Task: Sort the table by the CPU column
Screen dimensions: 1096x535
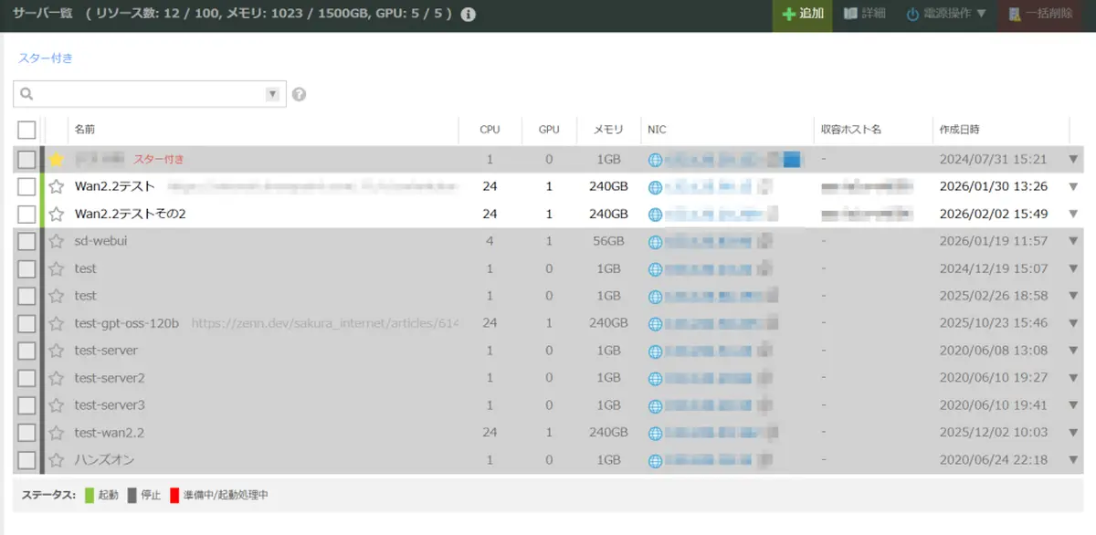Action: point(490,130)
